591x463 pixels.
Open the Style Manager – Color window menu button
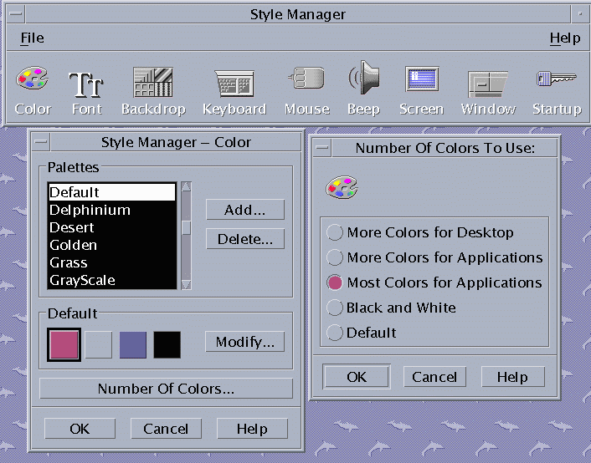(41, 142)
